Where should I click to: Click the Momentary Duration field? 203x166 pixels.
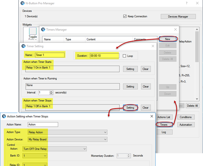tap(122, 155)
